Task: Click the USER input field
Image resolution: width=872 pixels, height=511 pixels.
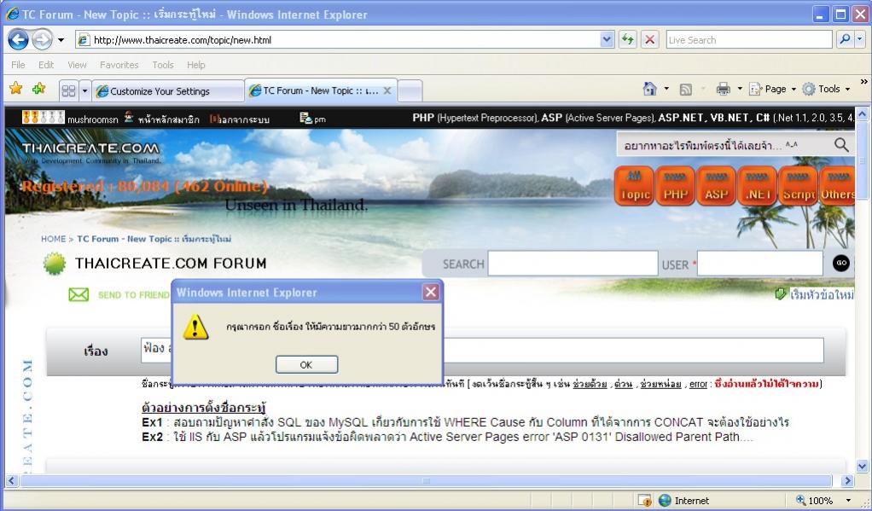Action: [759, 263]
